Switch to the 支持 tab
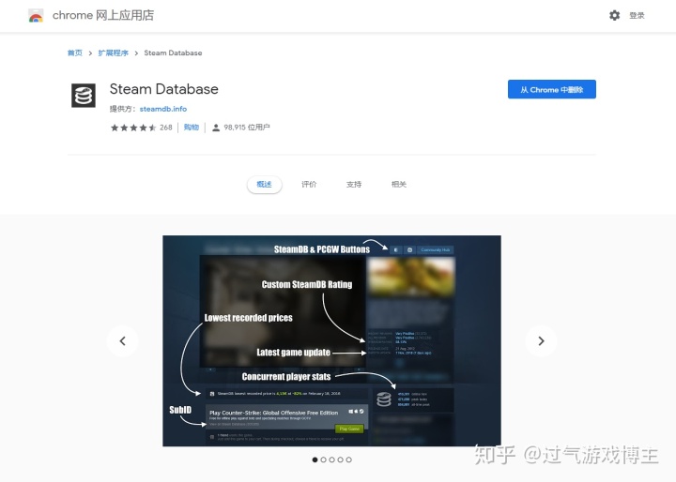 point(354,185)
